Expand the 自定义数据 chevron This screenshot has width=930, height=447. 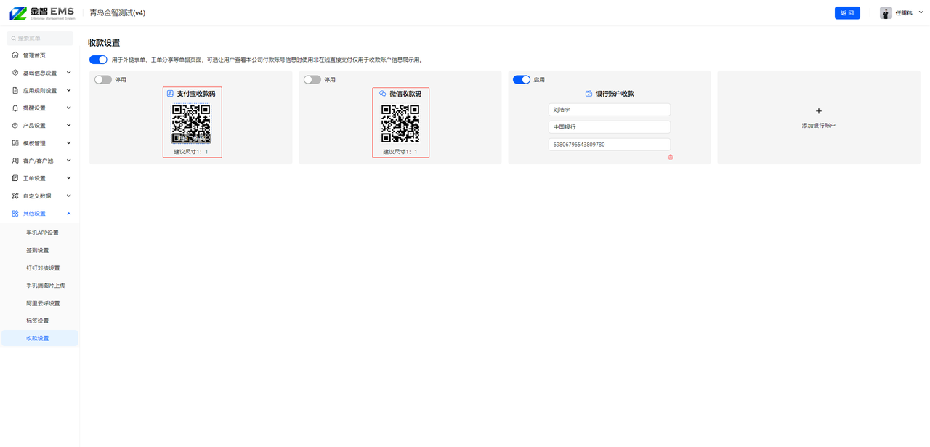click(69, 196)
